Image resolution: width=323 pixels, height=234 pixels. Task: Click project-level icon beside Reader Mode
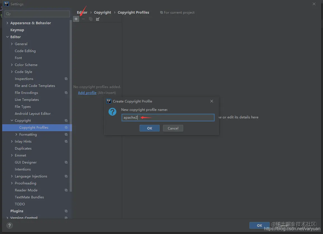coord(66,190)
